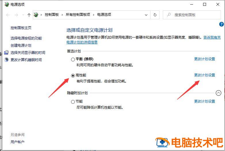Viewport: 225px width, 151px height.
Task: Click text 尽可能降低计算机性能以节能。
Action: click(100, 107)
